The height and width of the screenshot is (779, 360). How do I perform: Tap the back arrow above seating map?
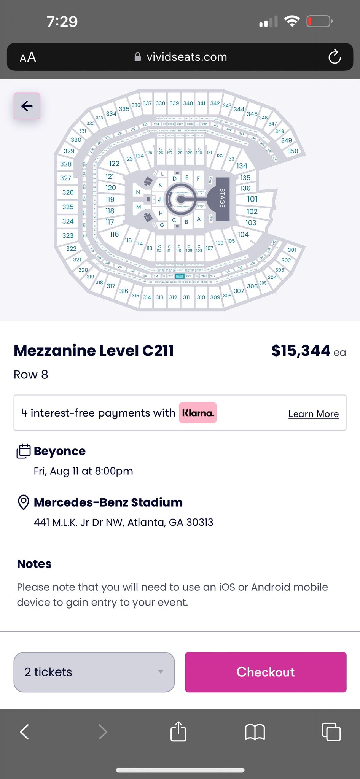pos(27,106)
